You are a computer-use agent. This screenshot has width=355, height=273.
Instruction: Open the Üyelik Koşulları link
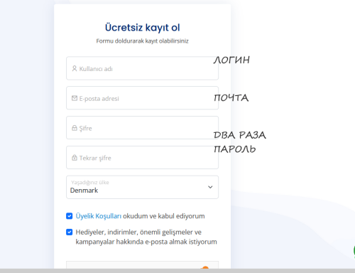tap(99, 216)
